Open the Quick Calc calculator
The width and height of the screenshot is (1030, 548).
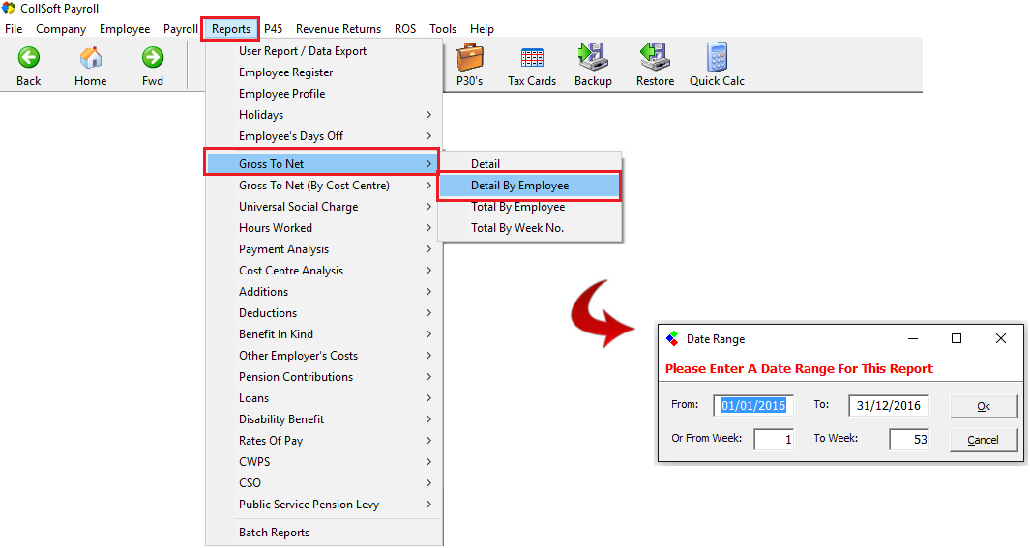pyautogui.click(x=717, y=59)
